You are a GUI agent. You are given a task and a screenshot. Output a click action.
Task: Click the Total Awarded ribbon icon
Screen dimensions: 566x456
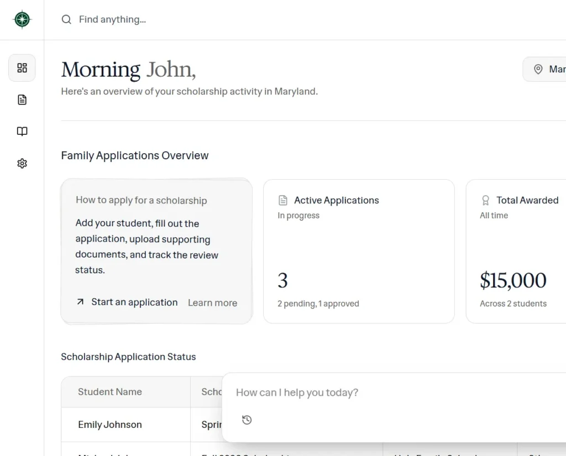coord(485,201)
